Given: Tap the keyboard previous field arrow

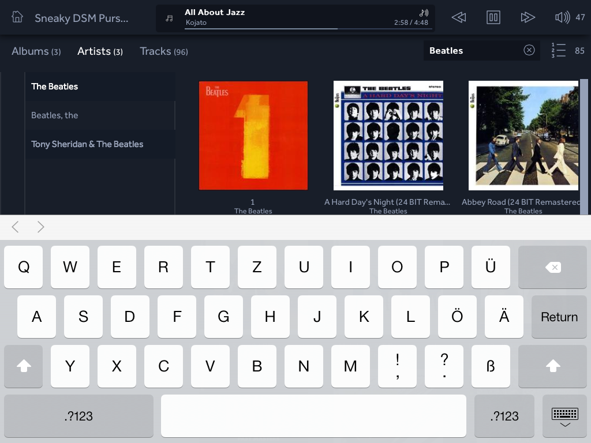Looking at the screenshot, I should coord(15,227).
